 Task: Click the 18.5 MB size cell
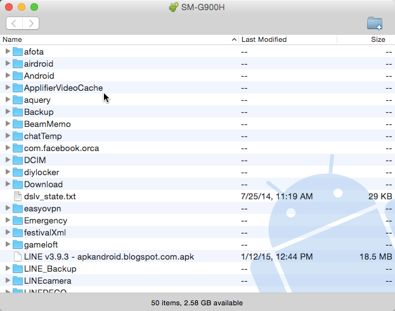[375, 257]
